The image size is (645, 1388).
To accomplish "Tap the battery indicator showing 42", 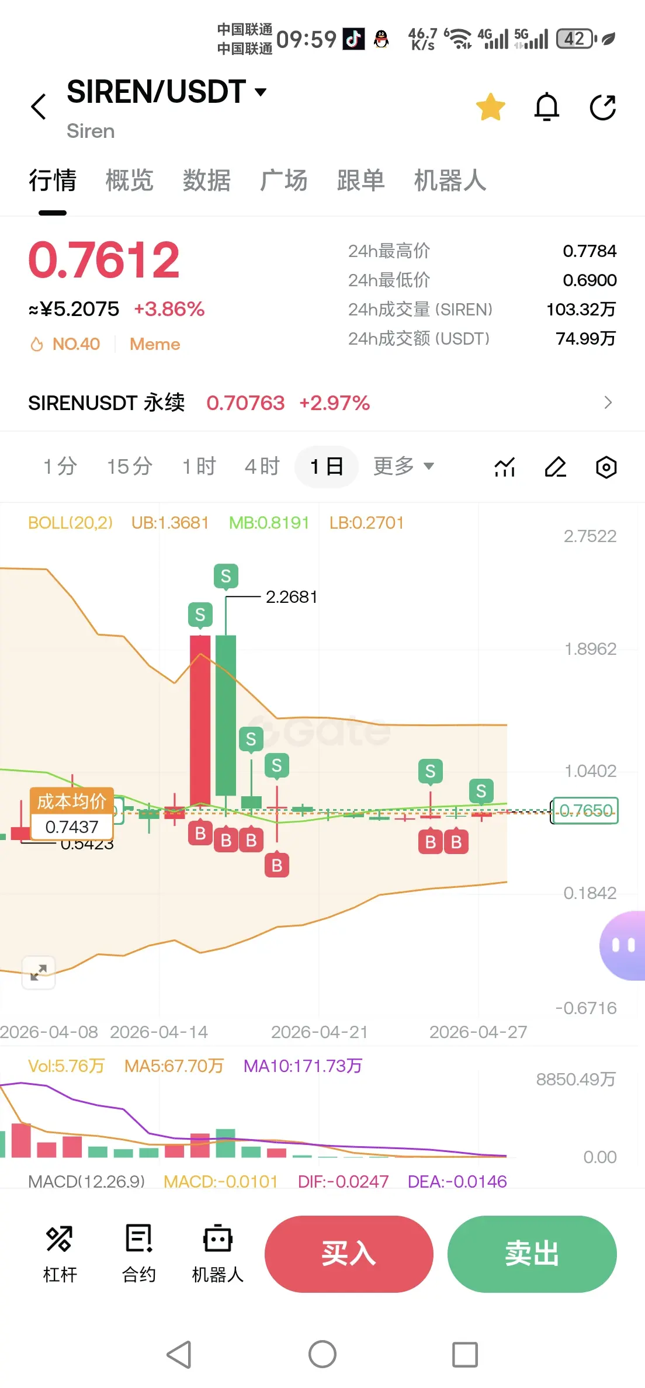I will pyautogui.click(x=577, y=39).
